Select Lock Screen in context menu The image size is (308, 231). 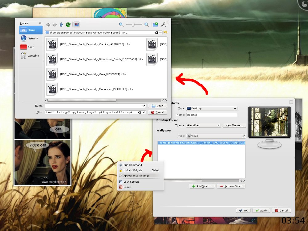pos(131,182)
